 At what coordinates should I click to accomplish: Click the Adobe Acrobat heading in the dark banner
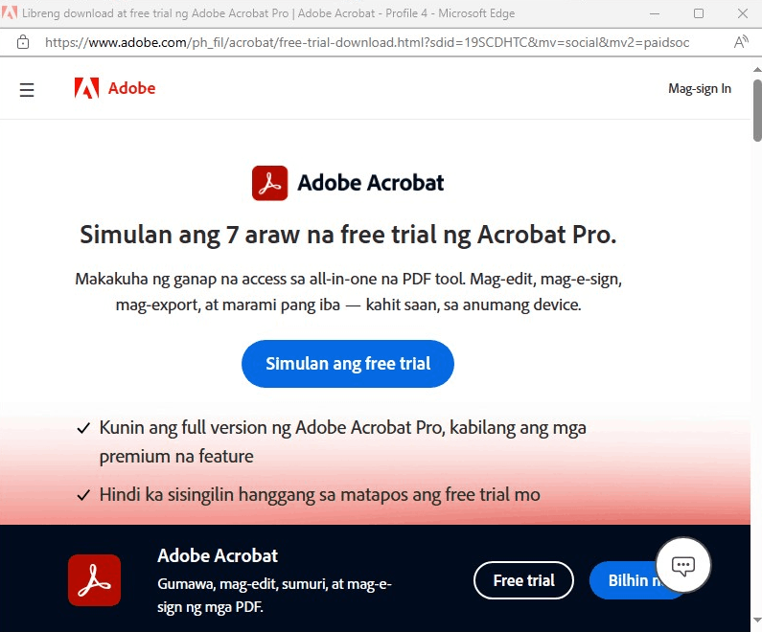click(x=218, y=555)
